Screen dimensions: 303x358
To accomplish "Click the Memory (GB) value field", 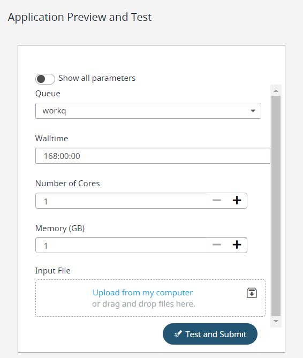I will point(120,245).
